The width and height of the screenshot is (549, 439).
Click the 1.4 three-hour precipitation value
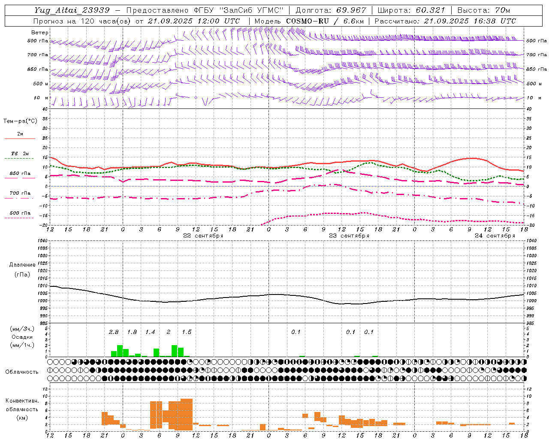[150, 332]
